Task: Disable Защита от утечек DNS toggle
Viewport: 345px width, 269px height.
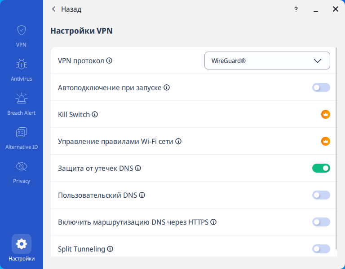Action: point(321,168)
